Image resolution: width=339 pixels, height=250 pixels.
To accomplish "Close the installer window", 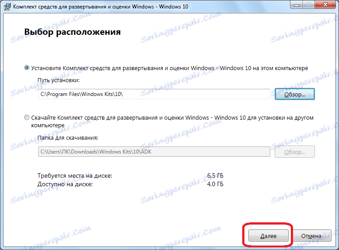I will (x=325, y=5).
